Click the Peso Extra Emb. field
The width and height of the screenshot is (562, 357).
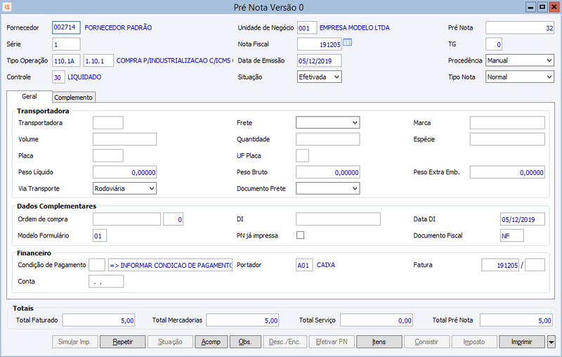coord(507,172)
